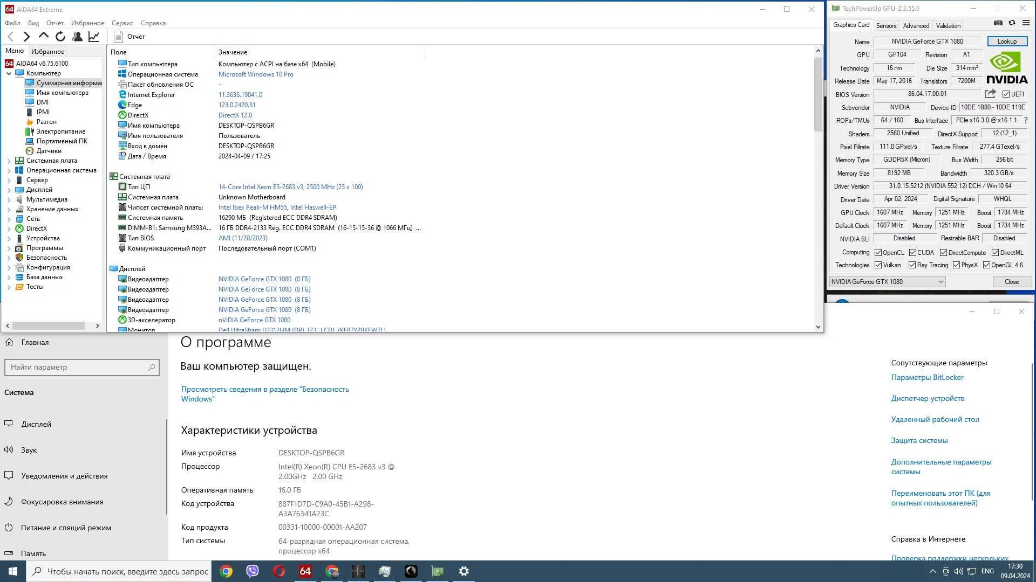
Task: Expand Дисплей tree node
Action: click(9, 190)
